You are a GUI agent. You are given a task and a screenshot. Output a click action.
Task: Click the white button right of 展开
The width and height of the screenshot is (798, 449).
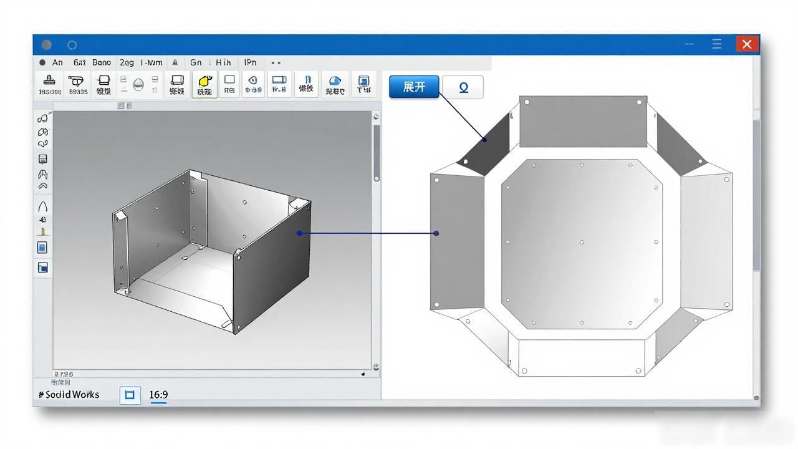coord(463,87)
